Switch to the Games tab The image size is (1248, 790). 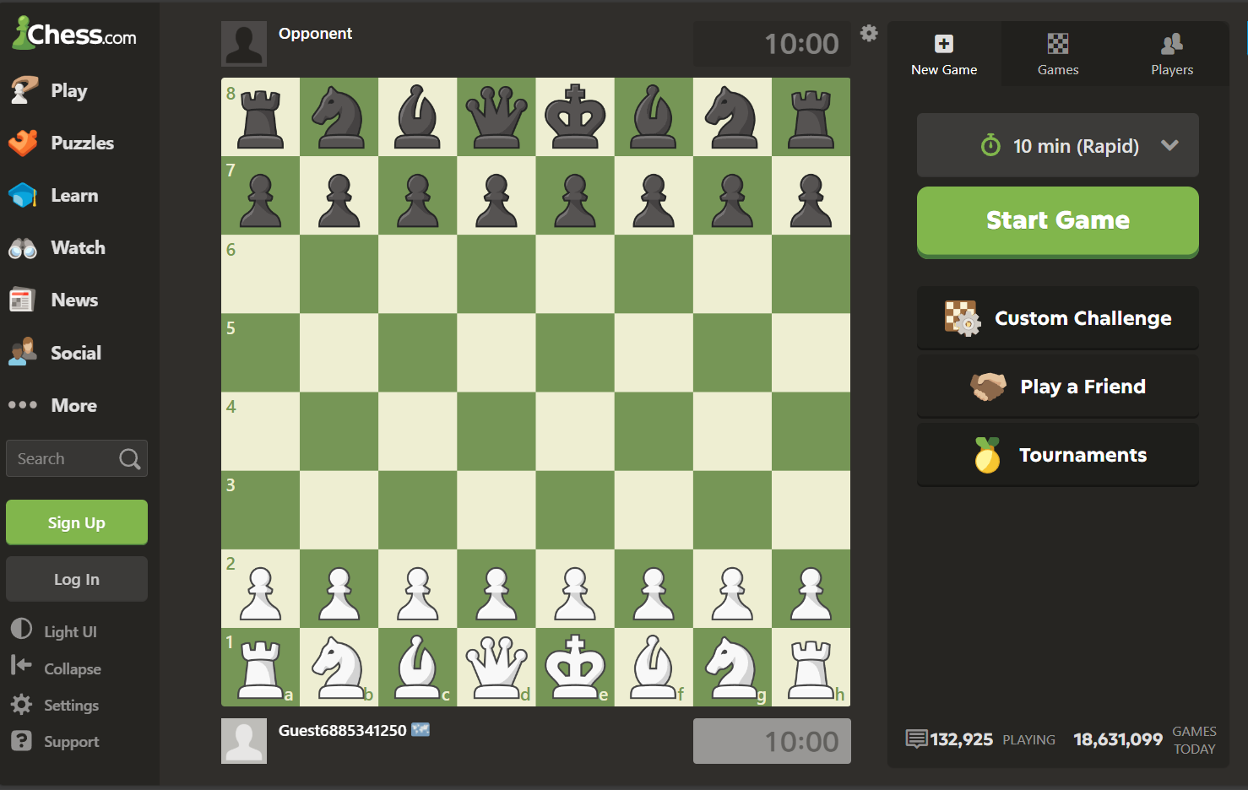[1058, 54]
